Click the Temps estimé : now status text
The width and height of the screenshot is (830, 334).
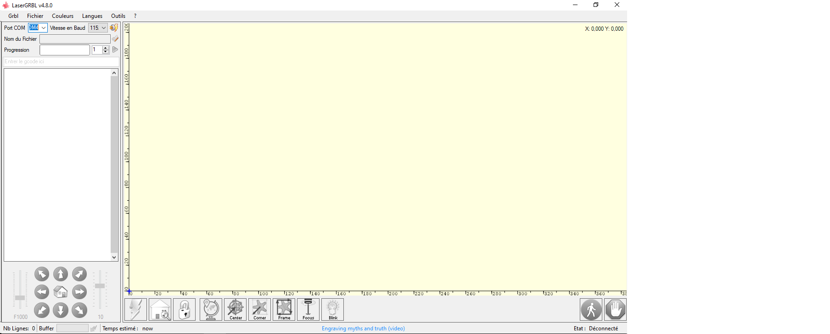(128, 329)
